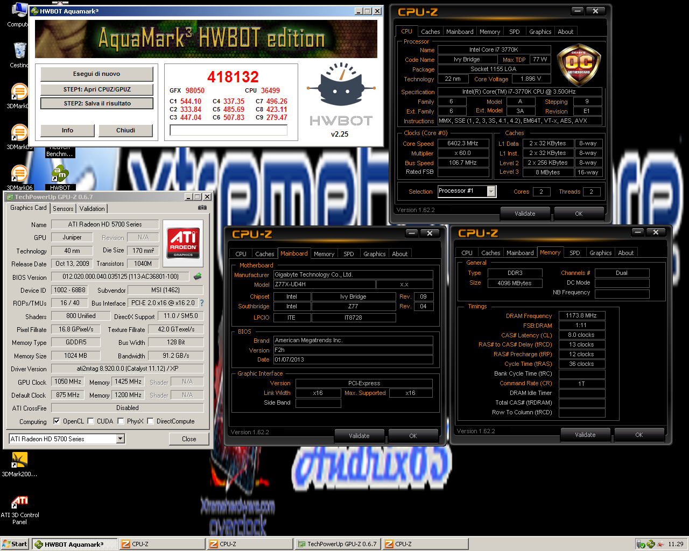This screenshot has width=689, height=551.
Task: Click OK in the CPU-Z Mainboard window
Action: pos(413,436)
